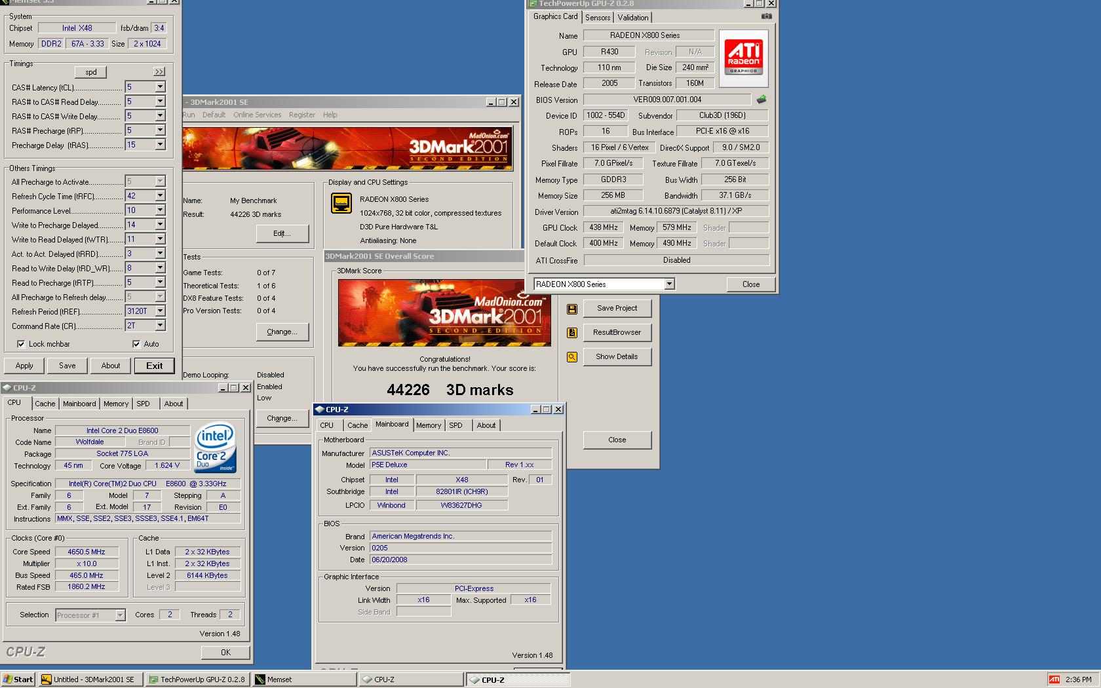Click the spd button in Memset
Screen dimensions: 1101x688
coord(91,72)
